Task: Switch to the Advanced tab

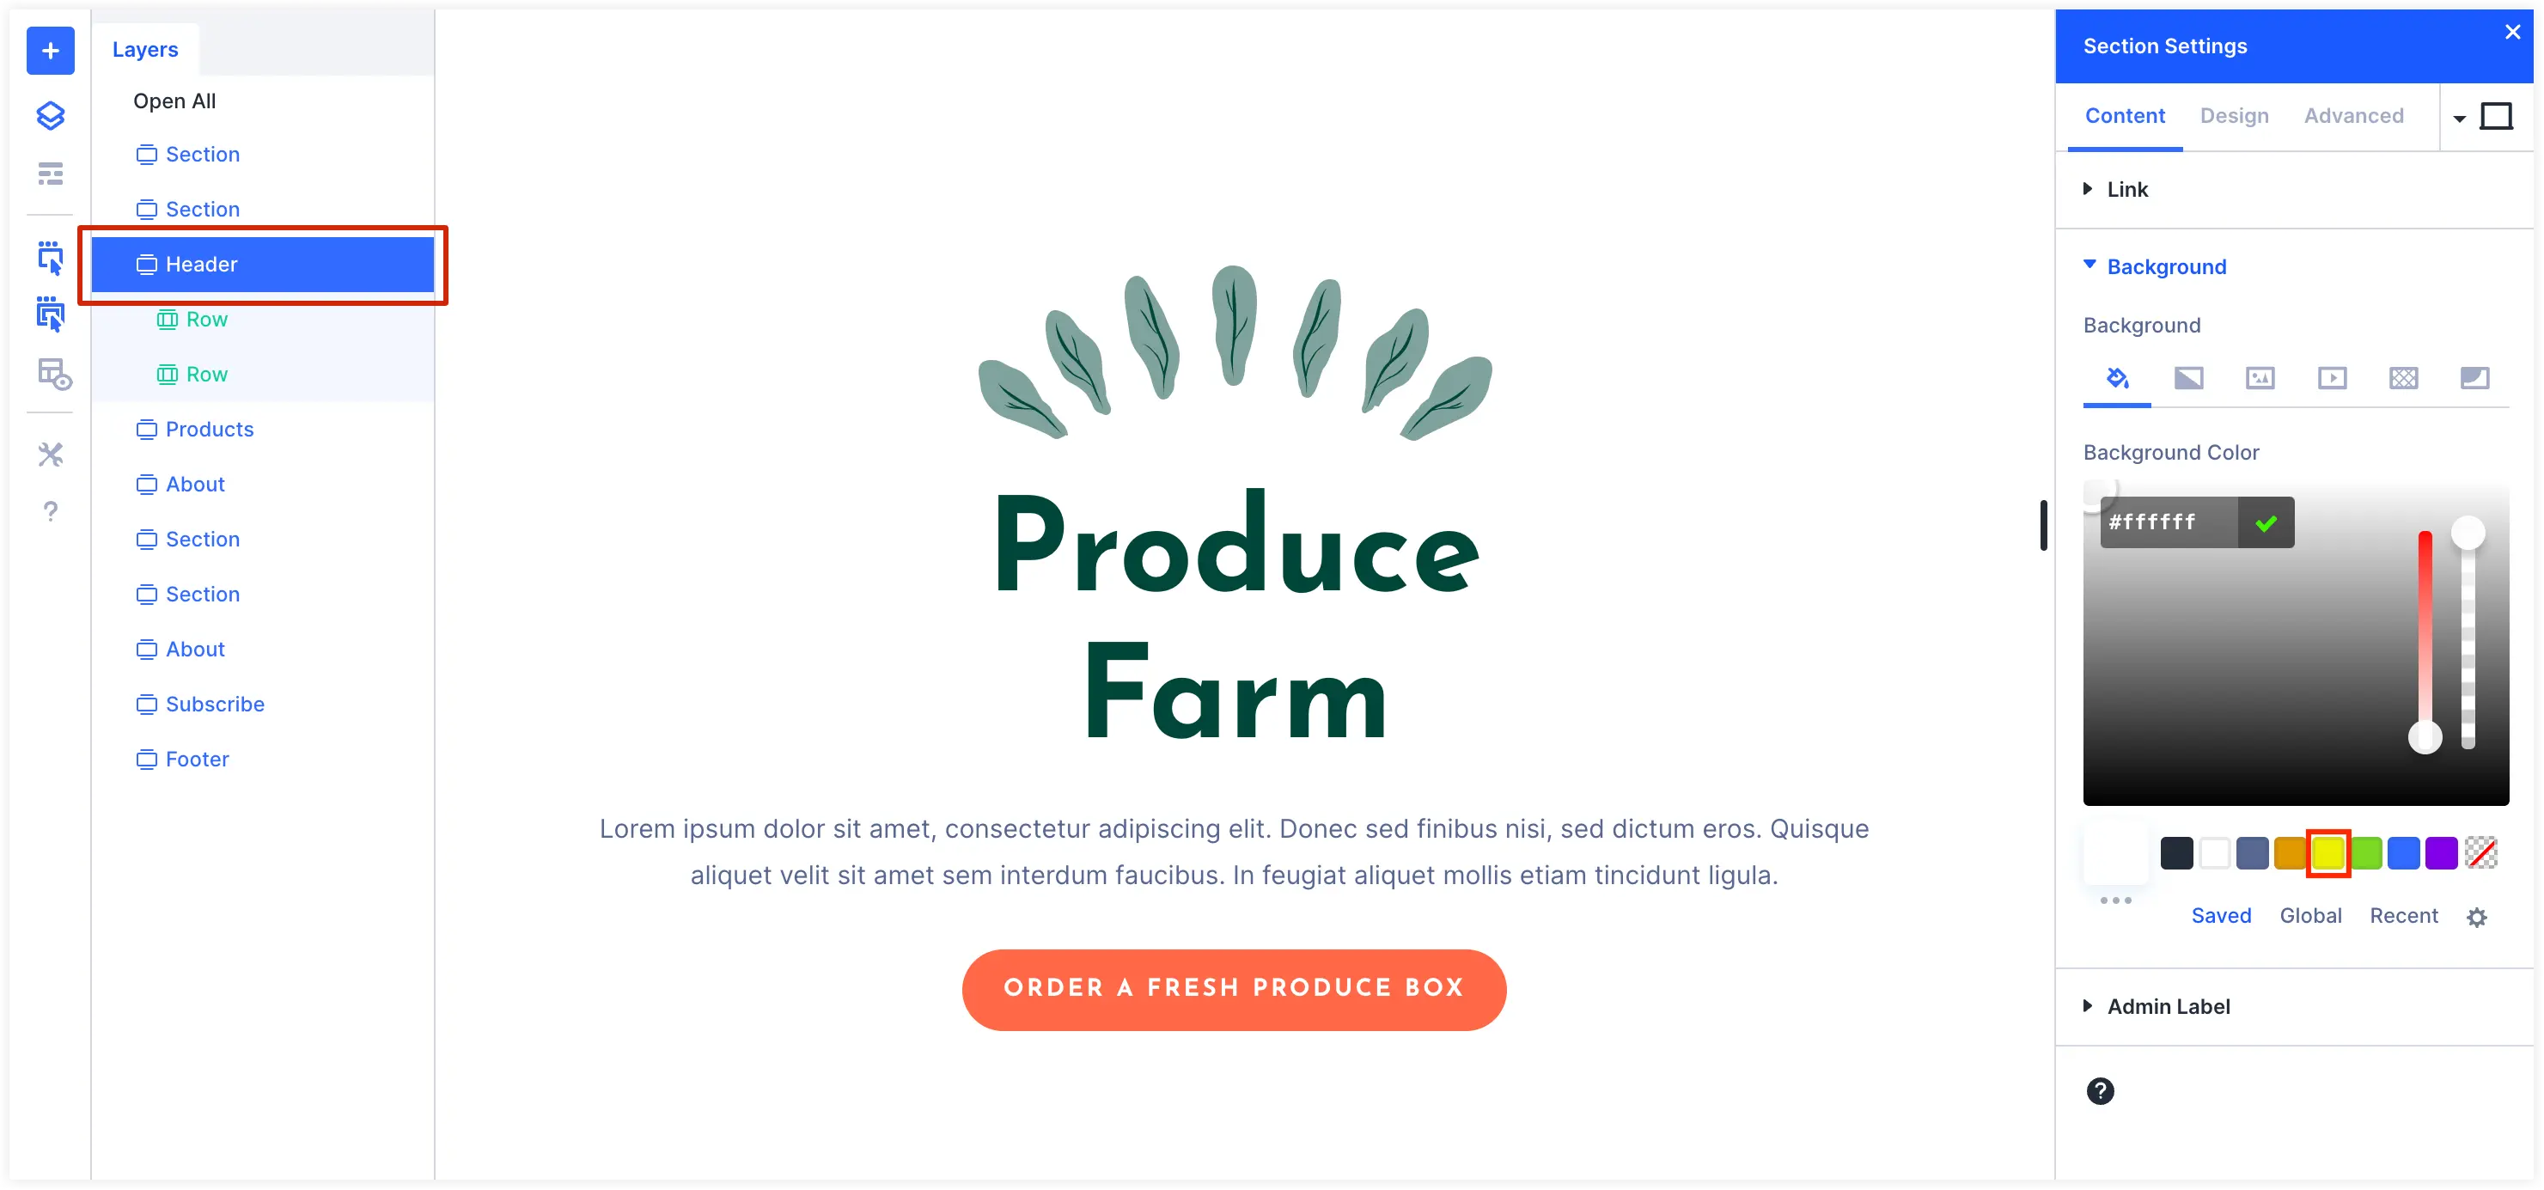Action: (2354, 115)
